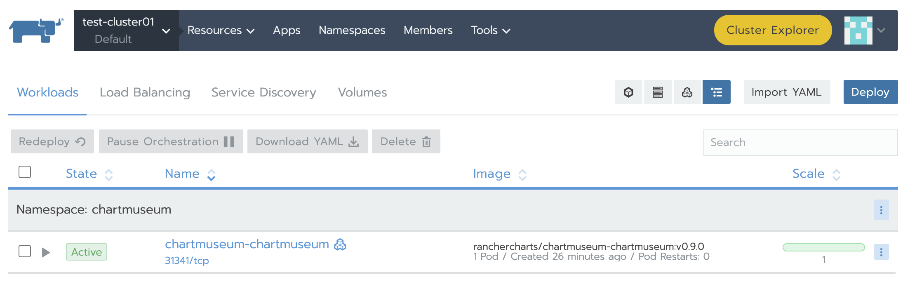Go to Apps in navigation
Image resolution: width=903 pixels, height=296 pixels.
click(x=287, y=30)
